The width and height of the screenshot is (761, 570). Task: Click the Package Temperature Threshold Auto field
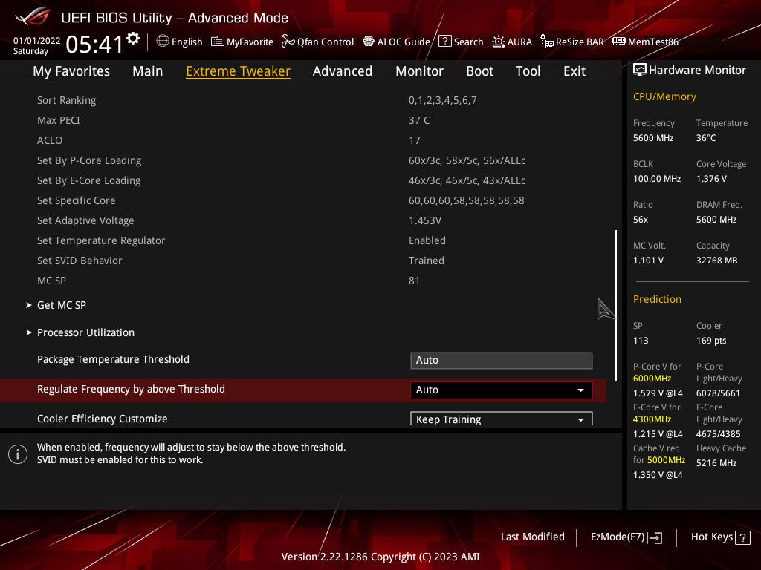pos(501,360)
